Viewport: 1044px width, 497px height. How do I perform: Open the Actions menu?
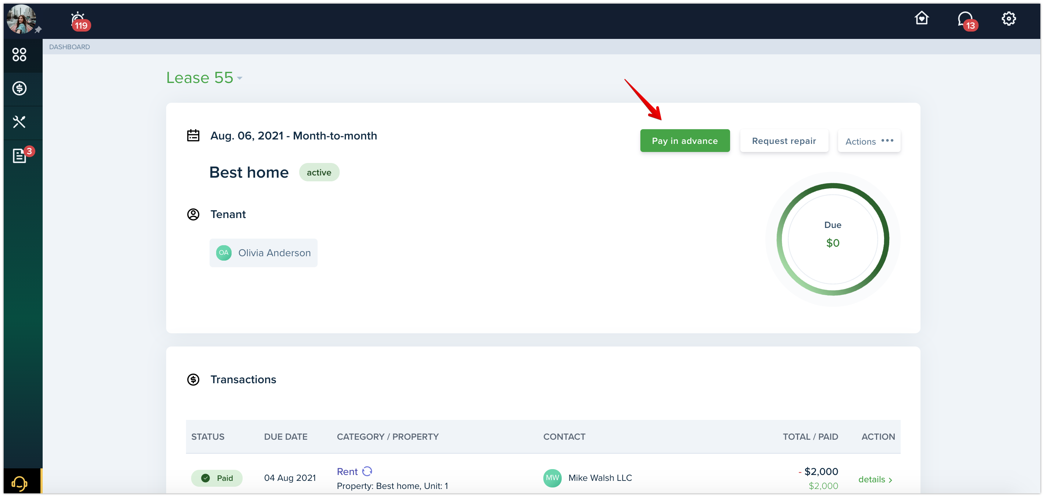869,141
